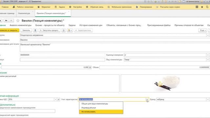Open Бизнес - процессы по объекту link

coord(50,25)
